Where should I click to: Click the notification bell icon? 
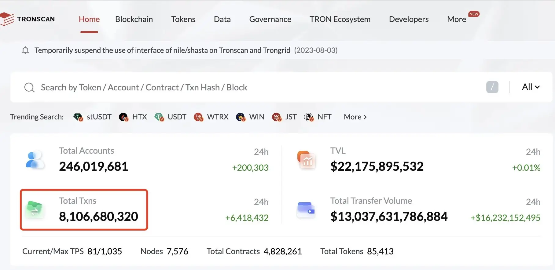click(x=25, y=50)
